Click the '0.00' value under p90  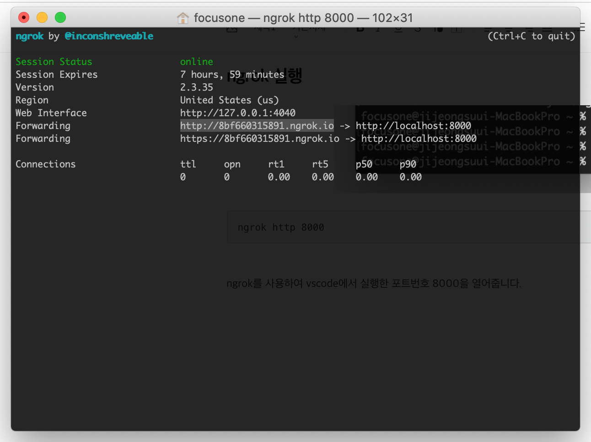pyautogui.click(x=411, y=177)
